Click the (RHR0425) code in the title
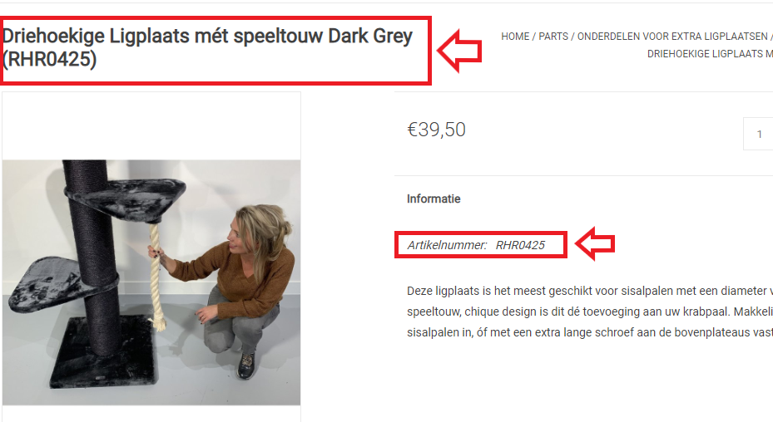Screen dimensions: 773x422 click(x=49, y=60)
